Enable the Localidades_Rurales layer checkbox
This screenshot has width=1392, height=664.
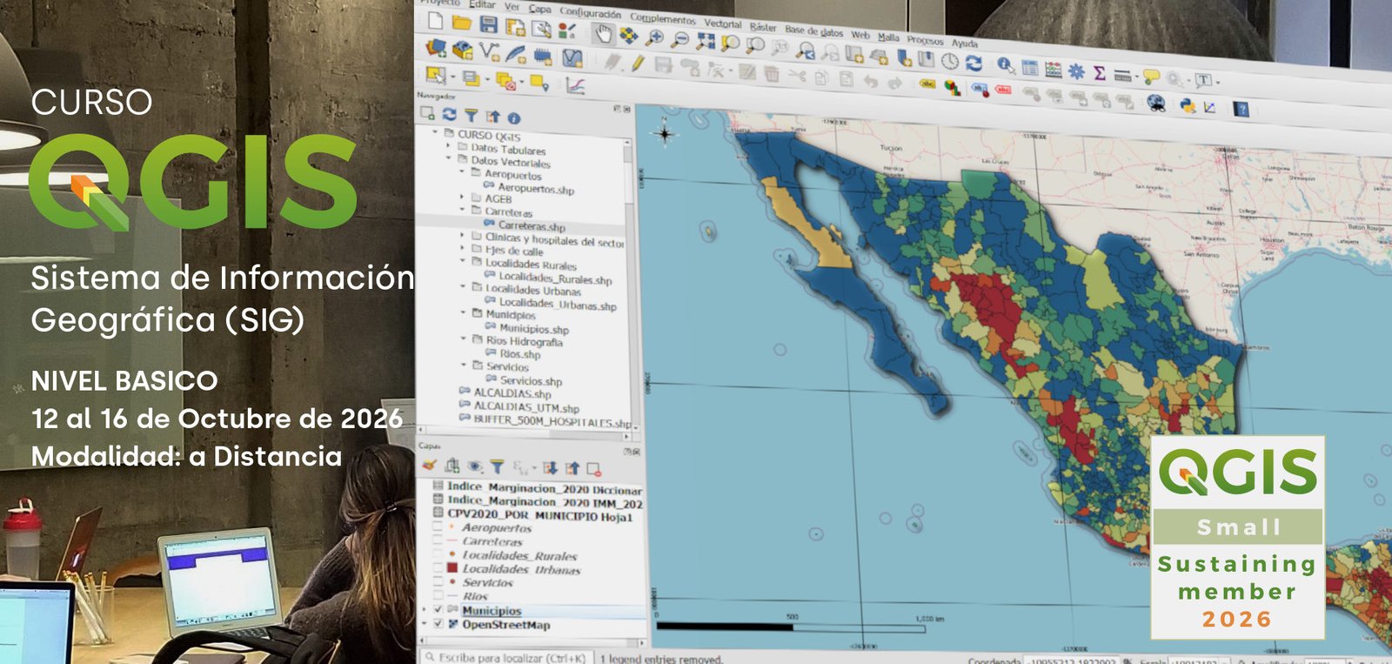pyautogui.click(x=438, y=553)
